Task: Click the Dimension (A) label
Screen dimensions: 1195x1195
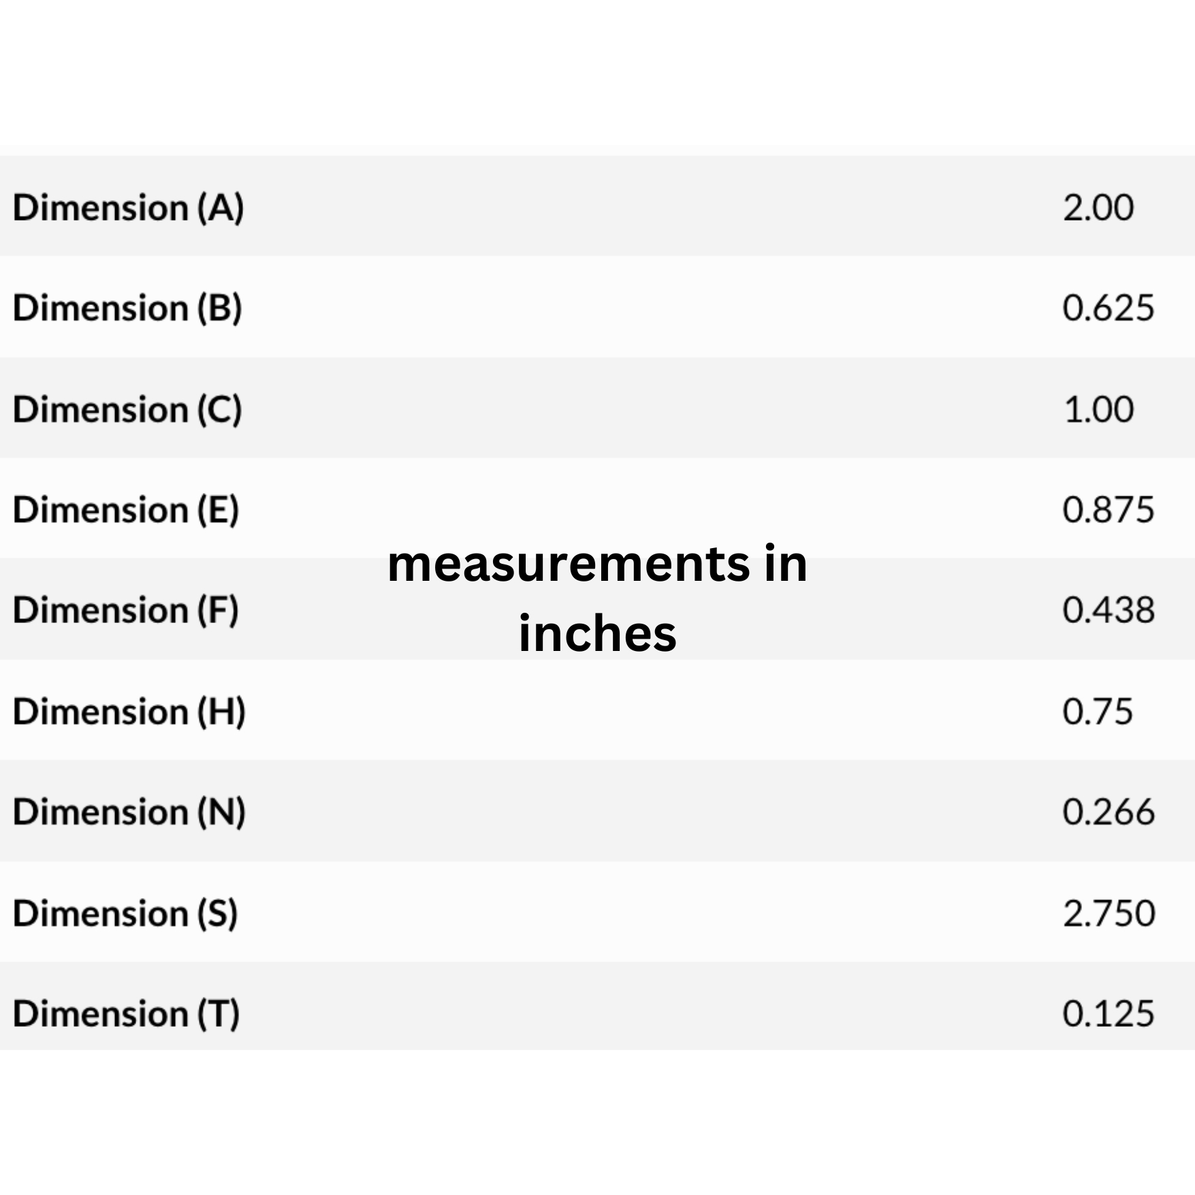Action: tap(128, 207)
